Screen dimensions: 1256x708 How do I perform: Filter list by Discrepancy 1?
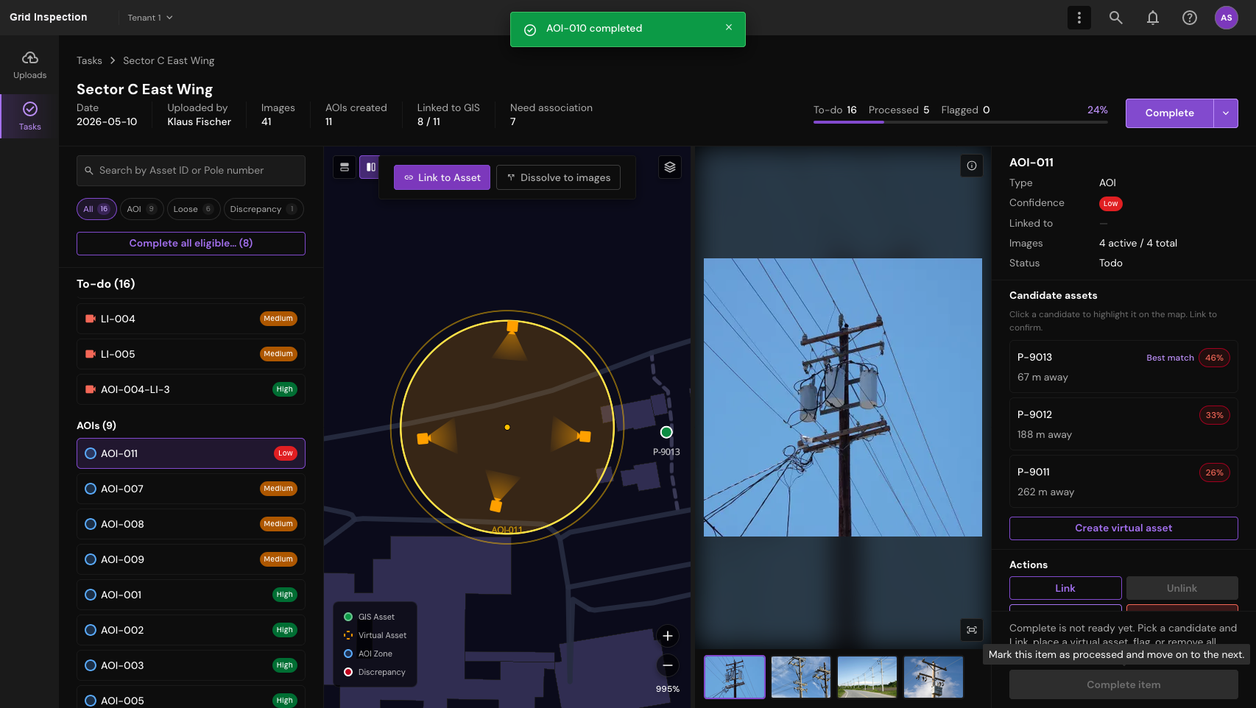click(x=263, y=209)
